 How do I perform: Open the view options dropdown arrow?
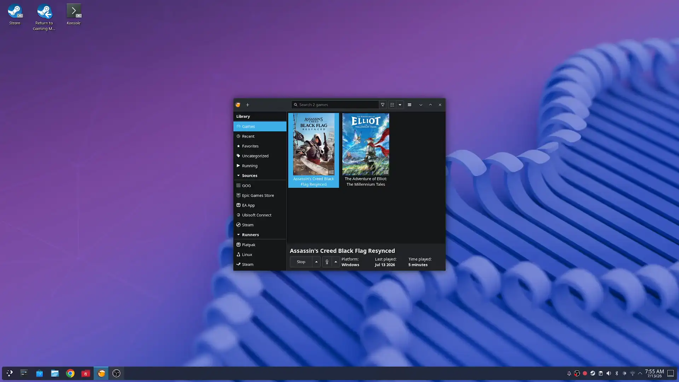click(x=400, y=105)
